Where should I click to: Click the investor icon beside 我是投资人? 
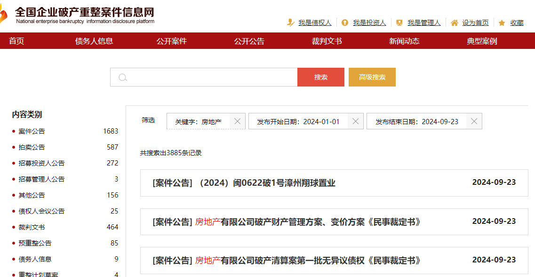(345, 23)
